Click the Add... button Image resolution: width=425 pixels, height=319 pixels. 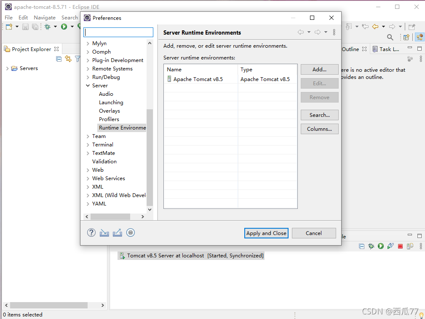click(320, 70)
